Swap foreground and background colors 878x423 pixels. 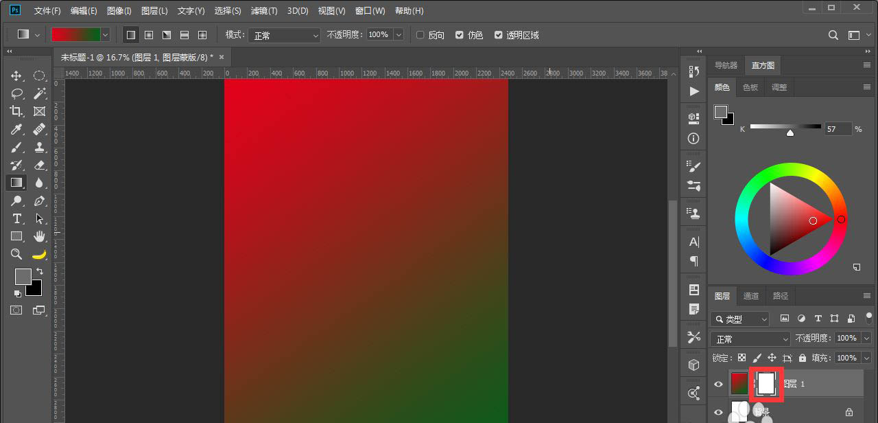40,271
